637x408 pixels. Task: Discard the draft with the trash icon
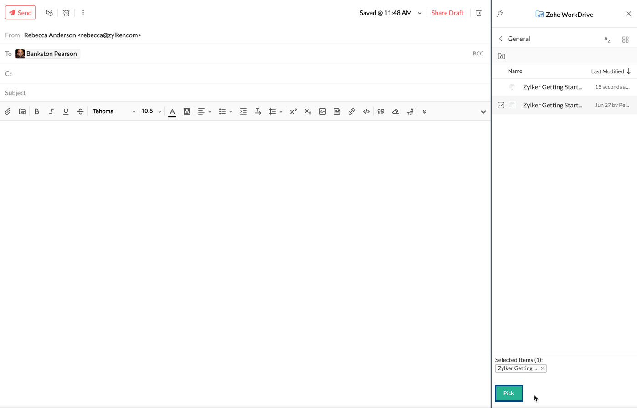pyautogui.click(x=479, y=13)
